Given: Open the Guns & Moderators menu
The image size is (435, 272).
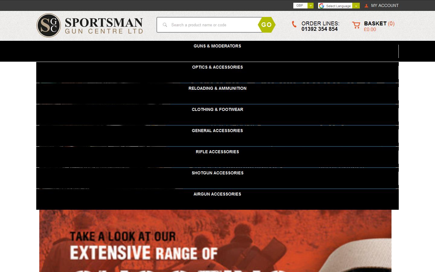Looking at the screenshot, I should 217,46.
